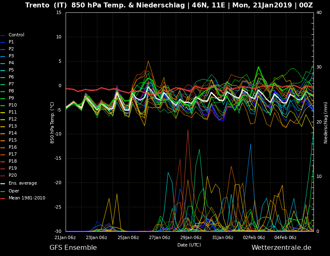Click the 02Feb 06z date tick label
Viewport: 330px width, 256px height.
tap(254, 238)
